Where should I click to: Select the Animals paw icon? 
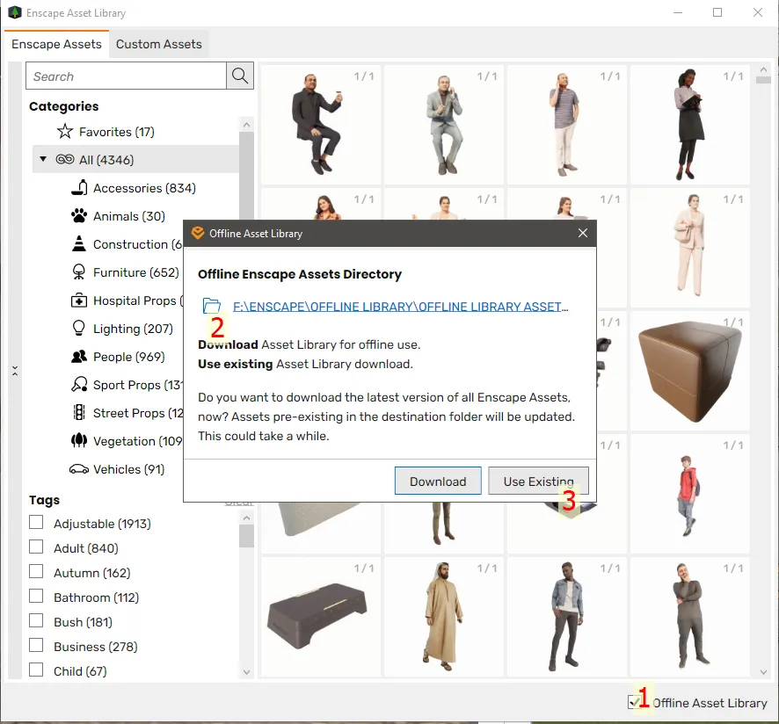tap(79, 216)
